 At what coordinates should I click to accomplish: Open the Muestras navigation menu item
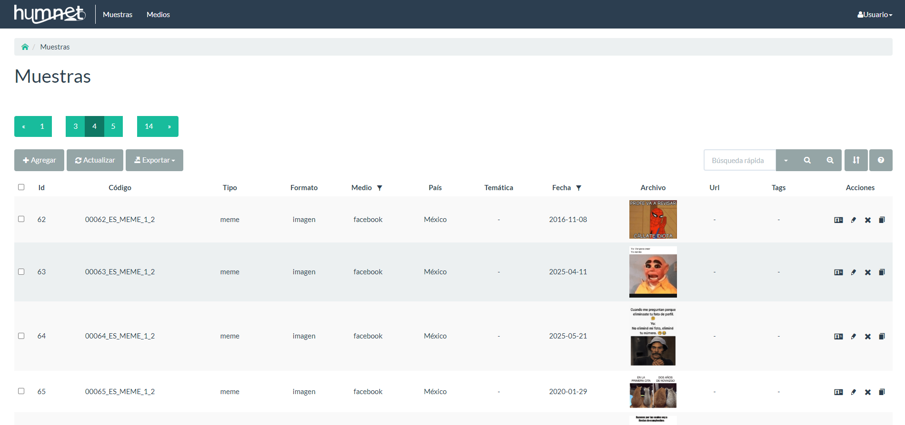118,15
